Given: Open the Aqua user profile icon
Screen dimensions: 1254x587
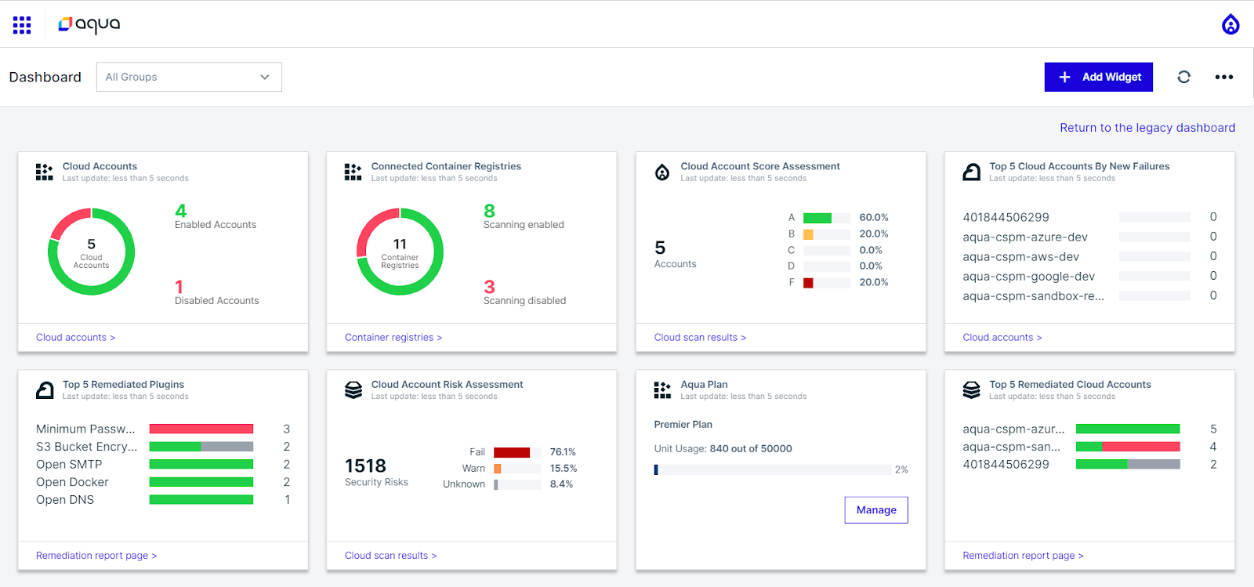Looking at the screenshot, I should tap(1230, 24).
